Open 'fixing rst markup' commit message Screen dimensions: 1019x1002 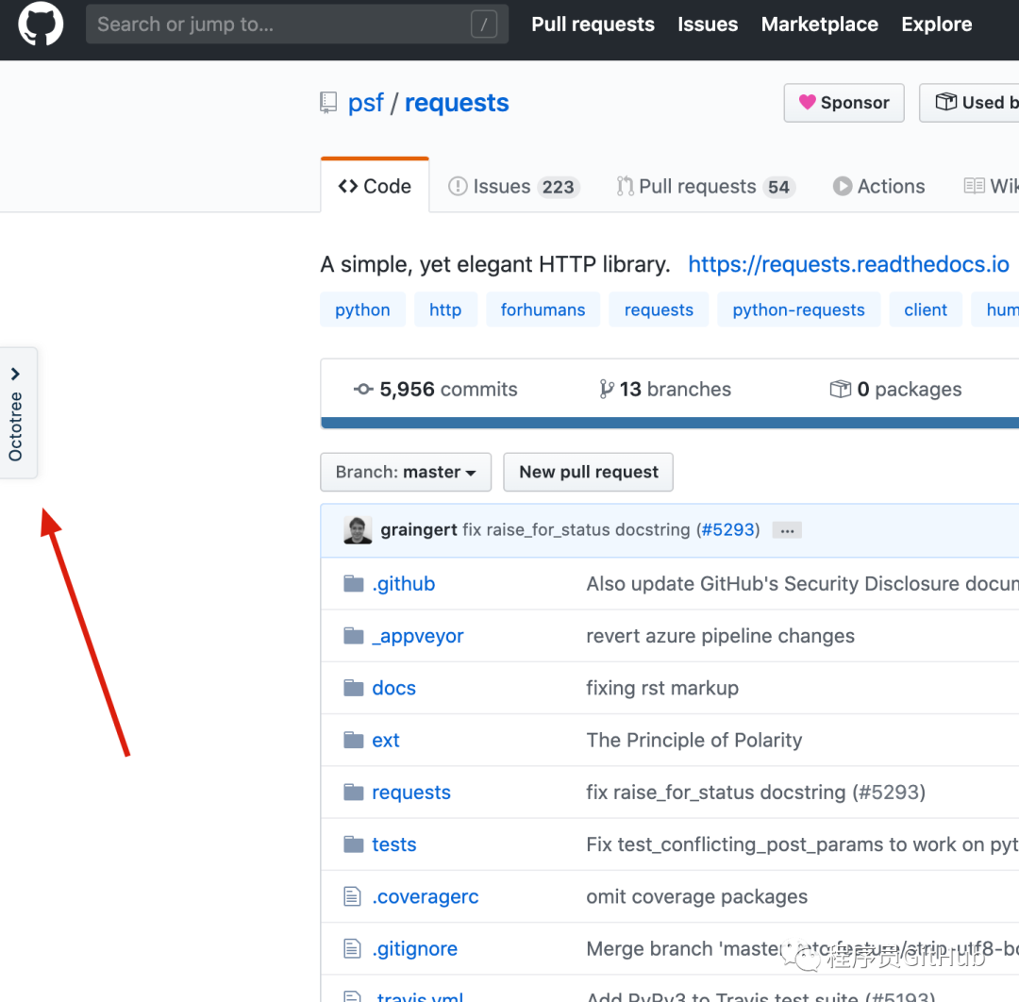tap(662, 688)
